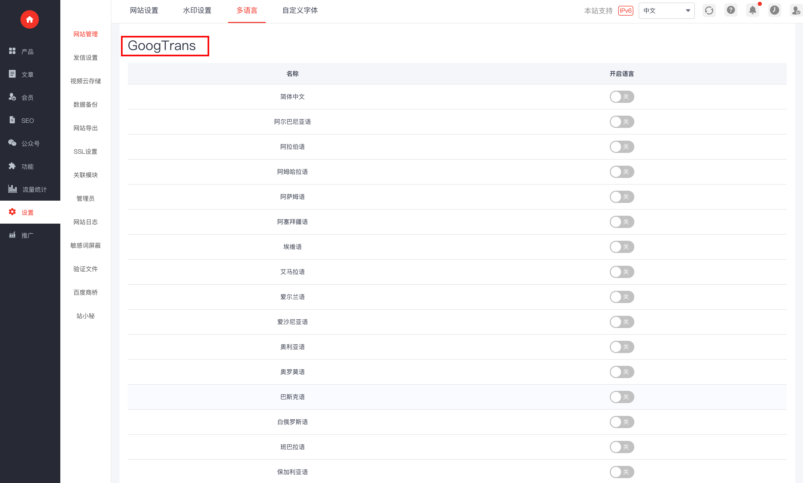Viewport: 803px width, 483px height.
Task: Click the 名称 column header
Action: (x=292, y=74)
